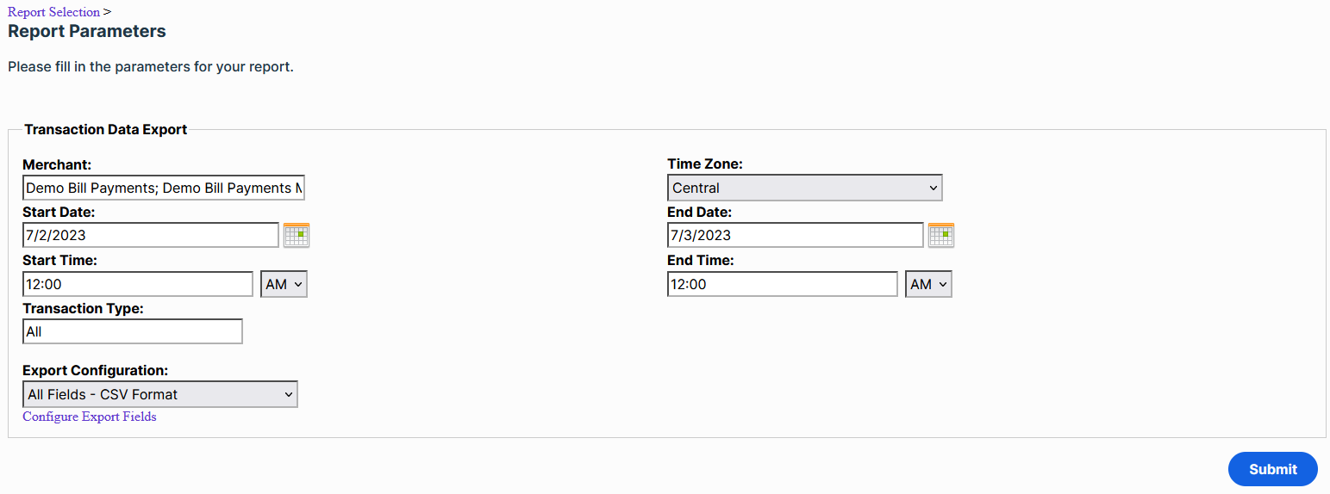
Task: Open the Start Date calendar picker
Action: point(297,235)
